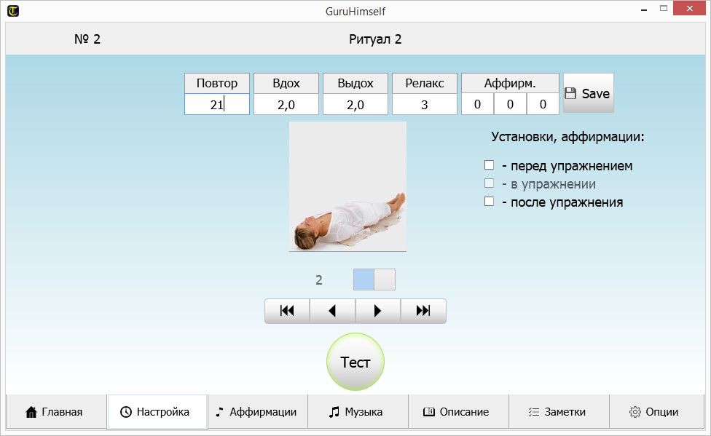Click the Повтор input field with 21
The width and height of the screenshot is (711, 436).
click(216, 104)
